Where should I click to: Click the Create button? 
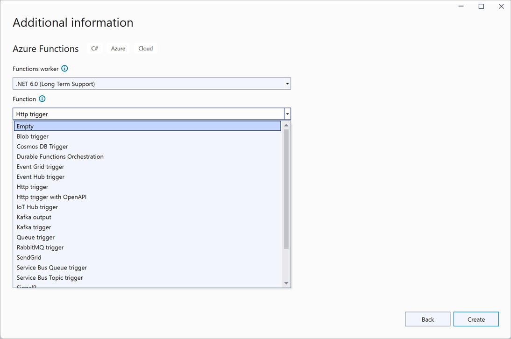476,319
